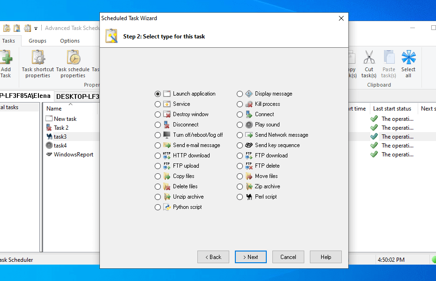This screenshot has height=281, width=436.
Task: Open wizard Help
Action: 326,257
